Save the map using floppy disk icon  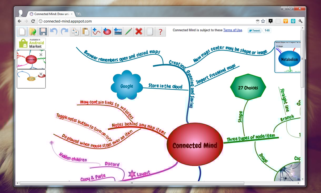click(x=43, y=32)
